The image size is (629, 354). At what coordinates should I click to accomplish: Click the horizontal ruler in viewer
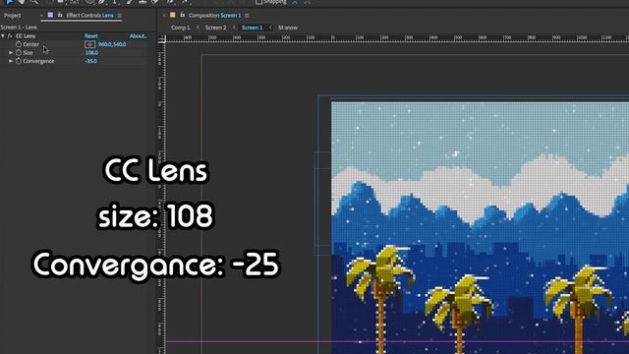(x=397, y=38)
